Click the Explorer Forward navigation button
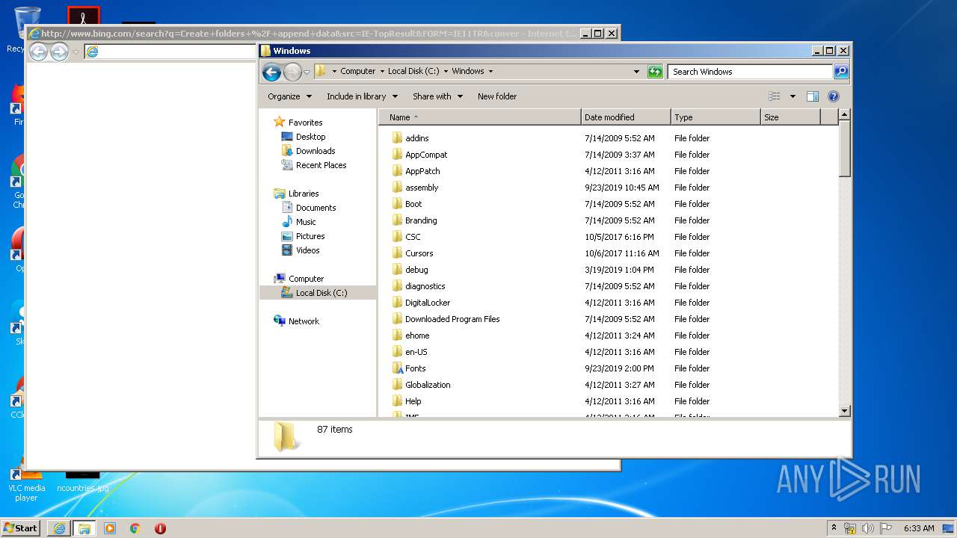This screenshot has height=538, width=957. 292,72
